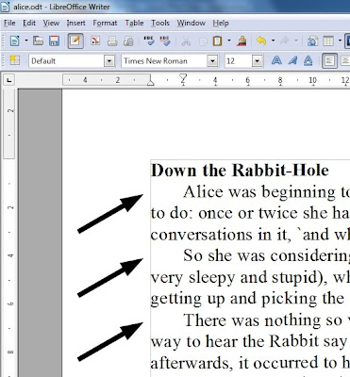Viewport: 350px width, 377px height.
Task: Click the Copy icon
Action: [x=203, y=41]
